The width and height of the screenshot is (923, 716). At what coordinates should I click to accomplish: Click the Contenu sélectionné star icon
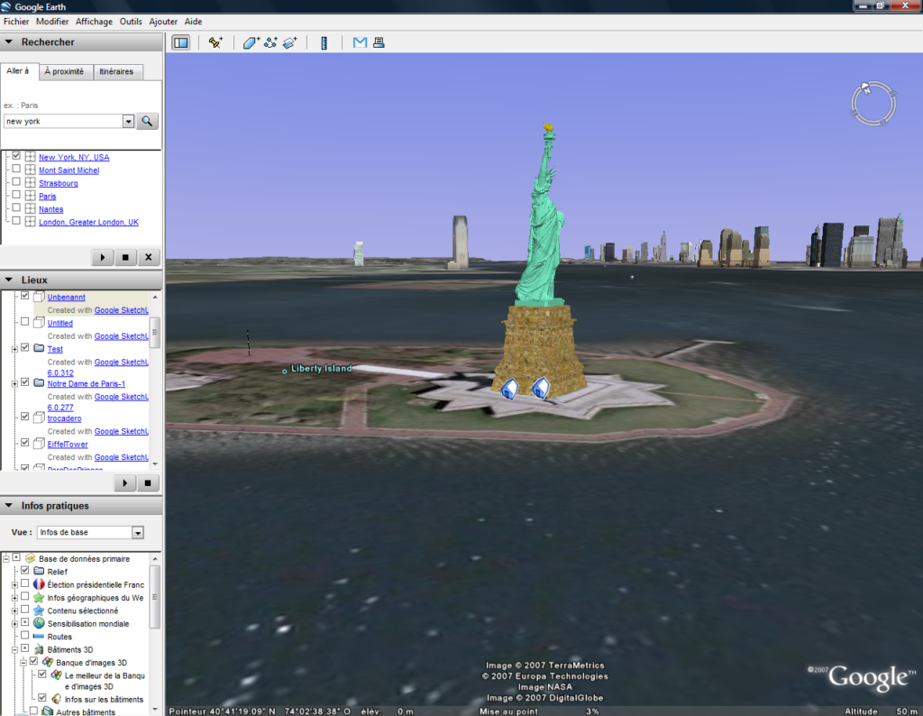(39, 610)
